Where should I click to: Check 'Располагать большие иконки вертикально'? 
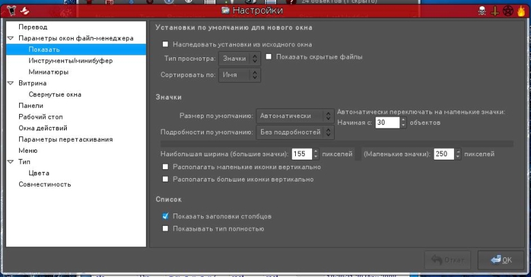(165, 179)
